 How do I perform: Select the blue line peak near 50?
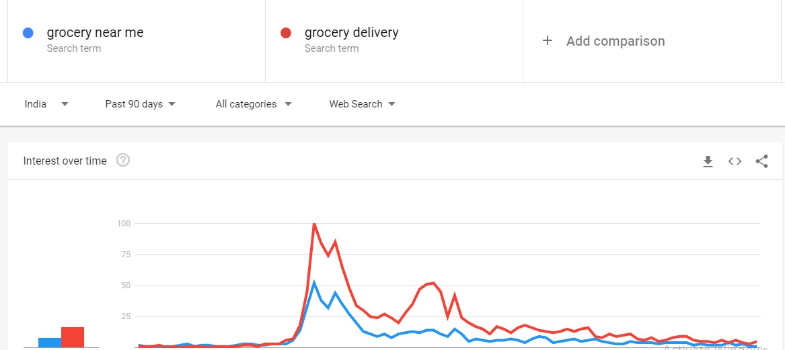pyautogui.click(x=314, y=283)
